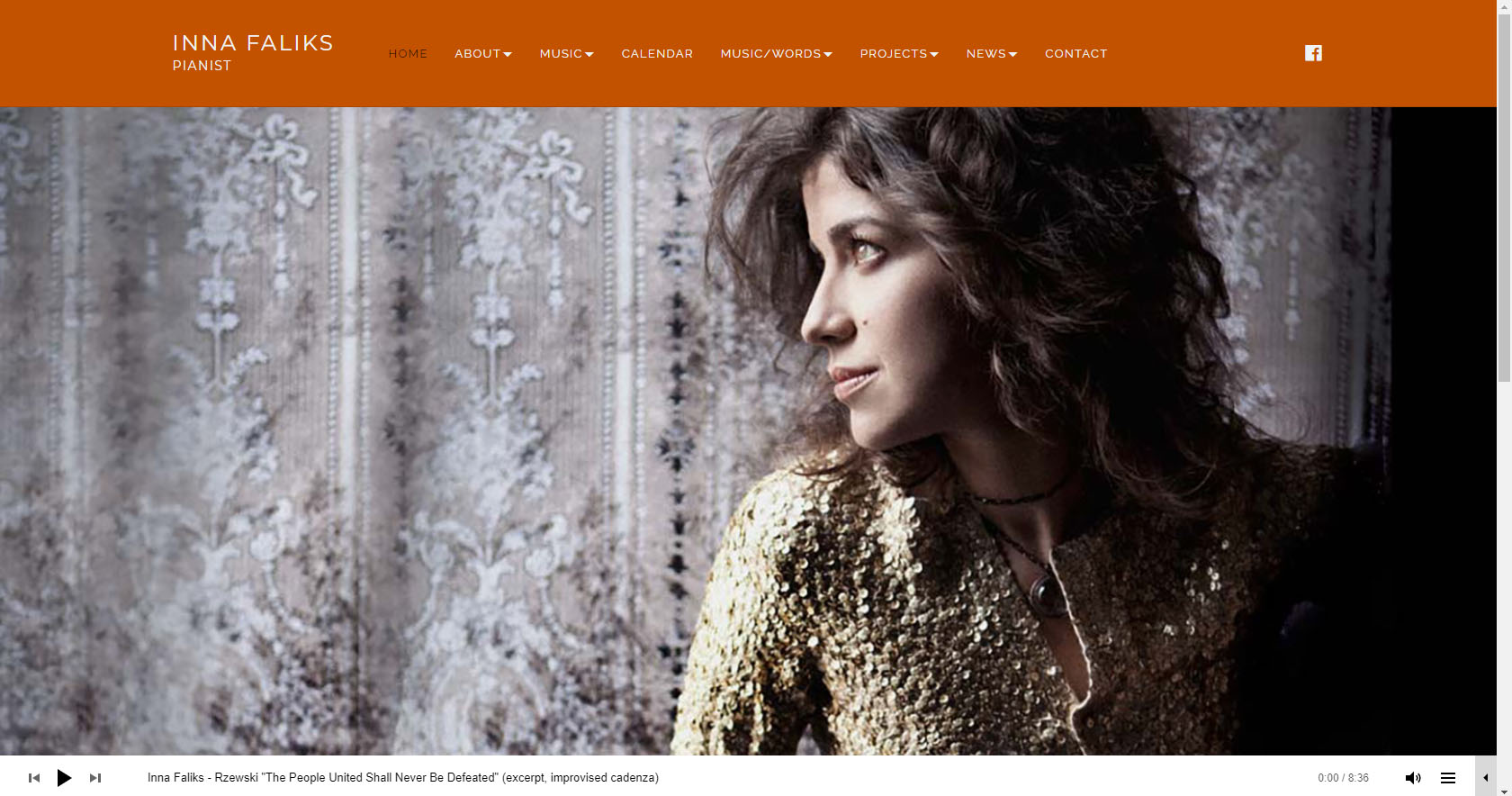Expand the Music/Words dropdown menu
This screenshot has height=796, width=1512.
click(777, 54)
